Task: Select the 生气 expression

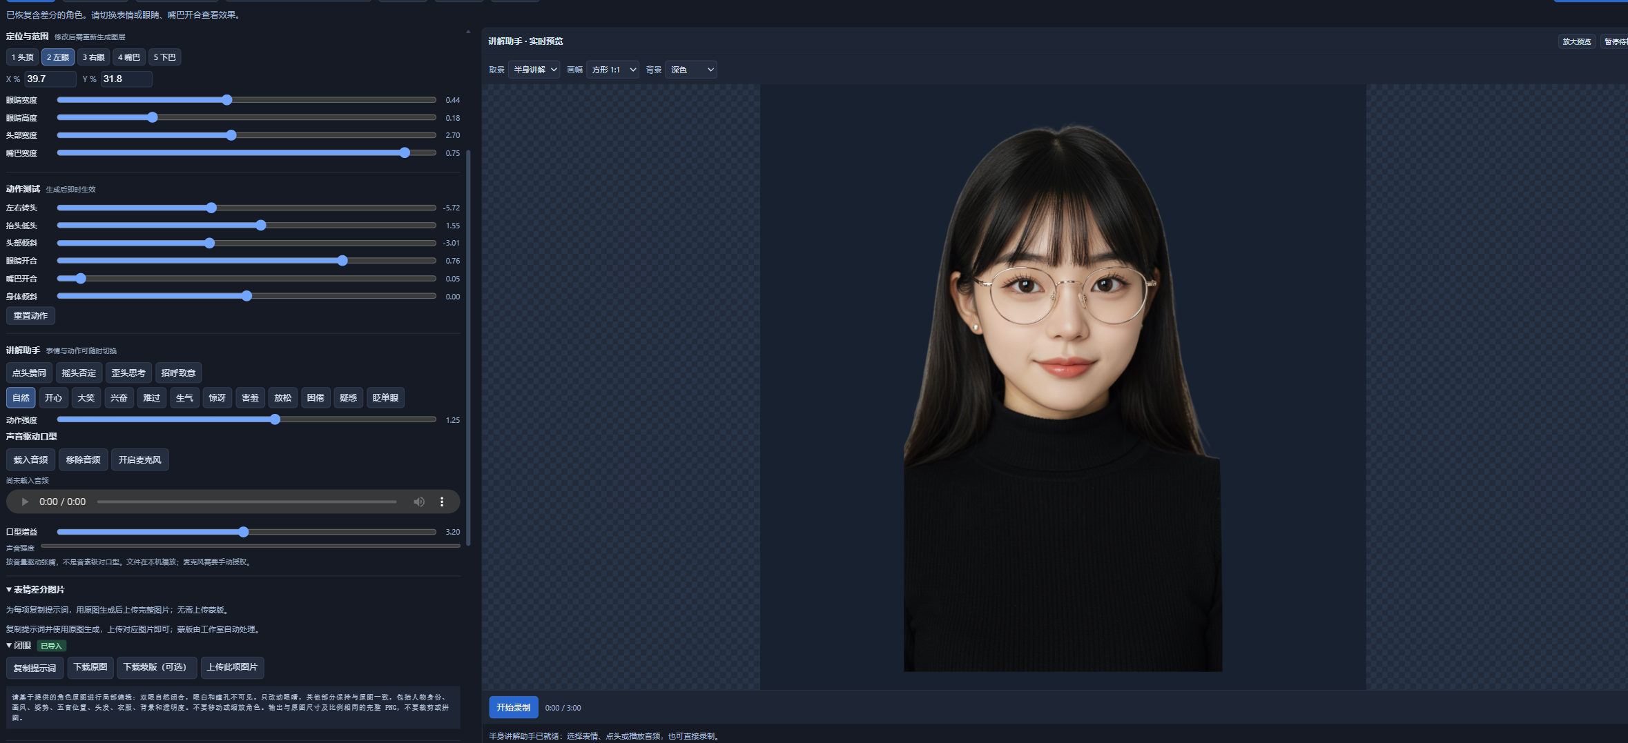Action: click(184, 398)
